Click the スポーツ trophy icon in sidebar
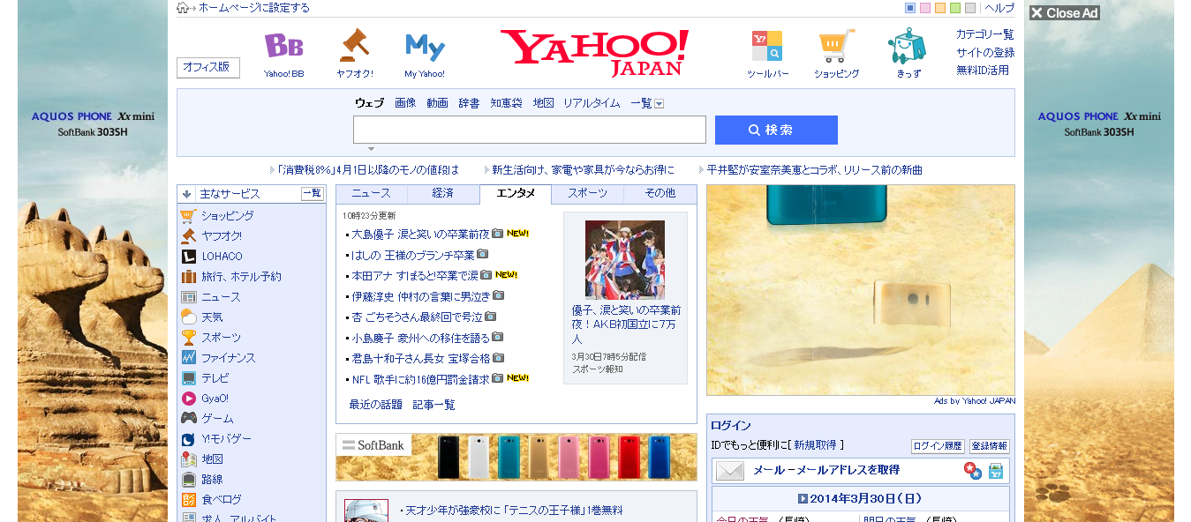Viewport: 1191px width, 522px height. 188,338
